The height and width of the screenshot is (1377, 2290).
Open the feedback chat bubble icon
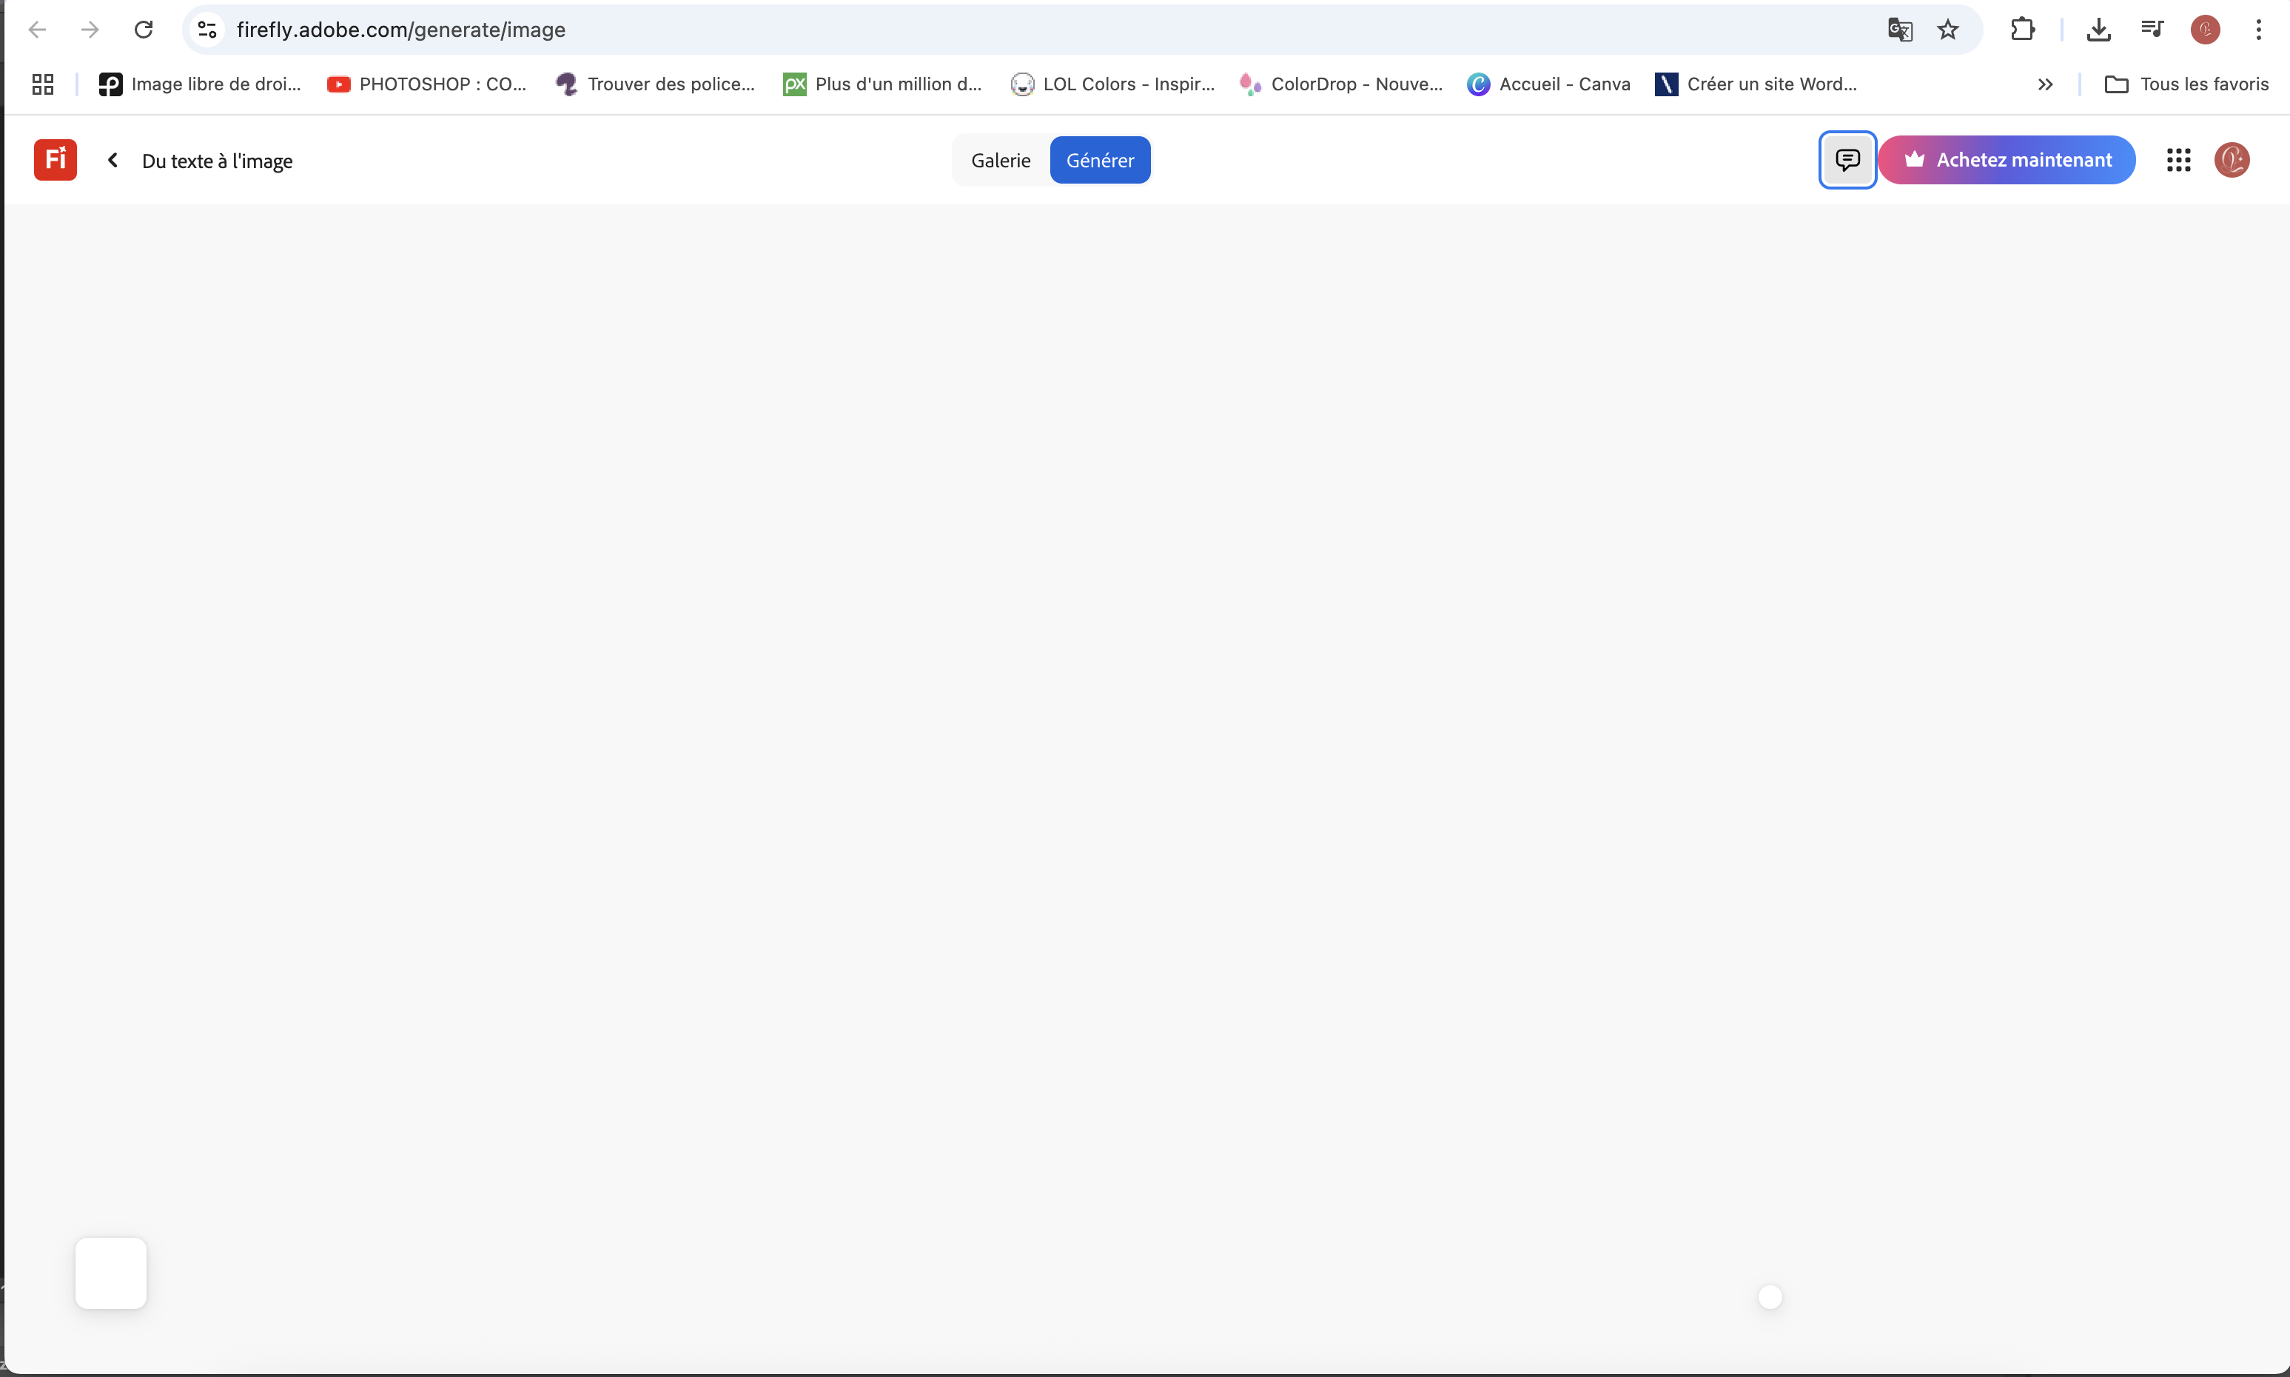1847,160
